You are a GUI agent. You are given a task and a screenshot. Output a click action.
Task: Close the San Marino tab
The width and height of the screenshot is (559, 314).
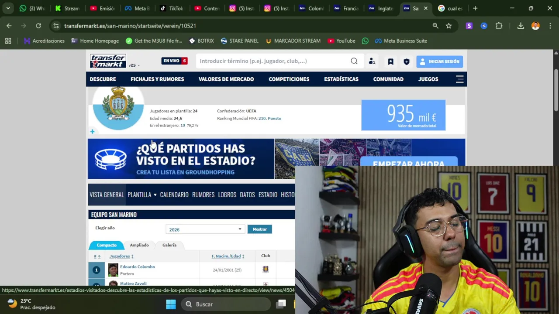coord(425,8)
